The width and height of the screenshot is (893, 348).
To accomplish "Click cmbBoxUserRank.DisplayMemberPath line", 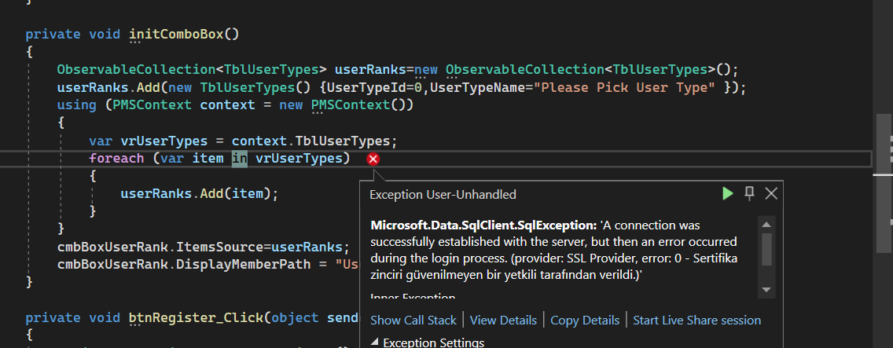I will click(208, 264).
